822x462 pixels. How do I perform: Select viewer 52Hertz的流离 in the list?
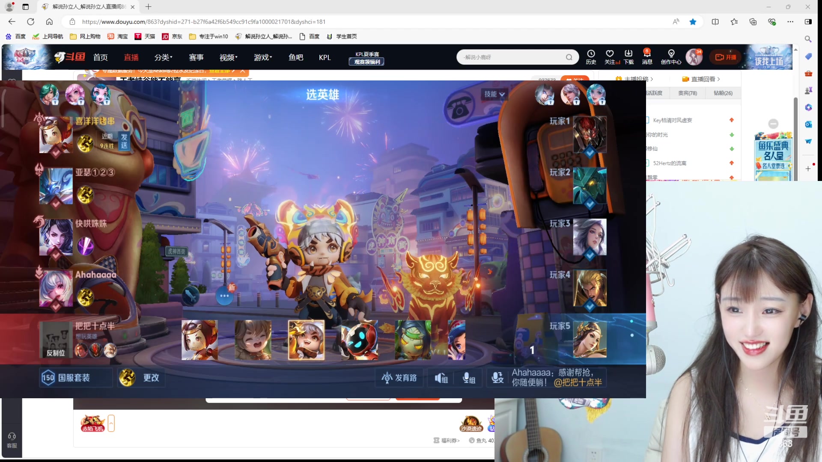point(670,163)
